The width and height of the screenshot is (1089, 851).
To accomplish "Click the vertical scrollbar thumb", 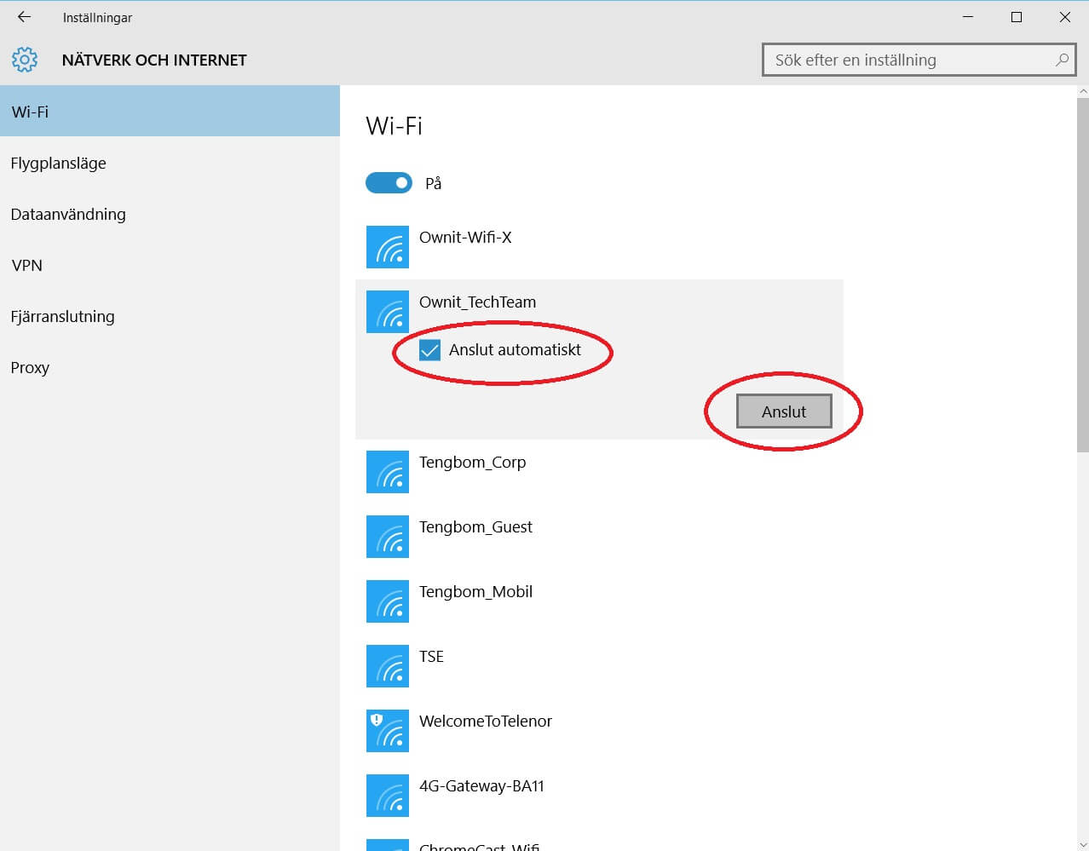I will (x=1083, y=274).
